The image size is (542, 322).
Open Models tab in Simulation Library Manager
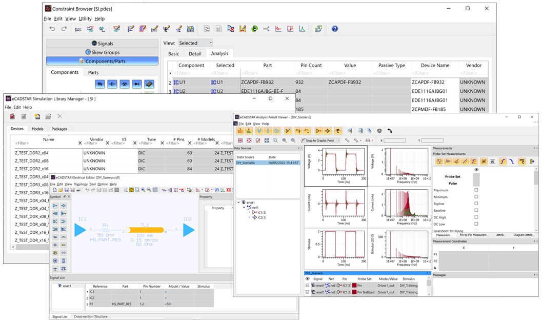[37, 129]
